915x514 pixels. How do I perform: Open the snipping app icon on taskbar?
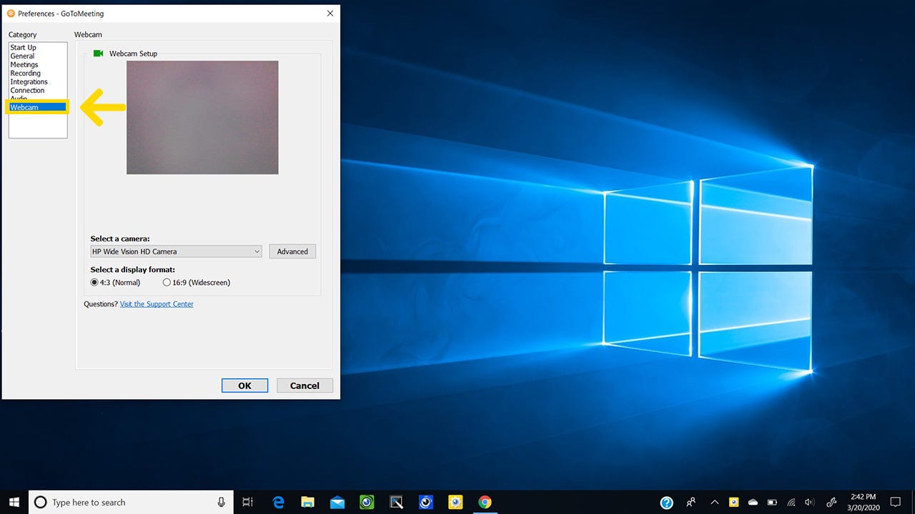pos(396,503)
